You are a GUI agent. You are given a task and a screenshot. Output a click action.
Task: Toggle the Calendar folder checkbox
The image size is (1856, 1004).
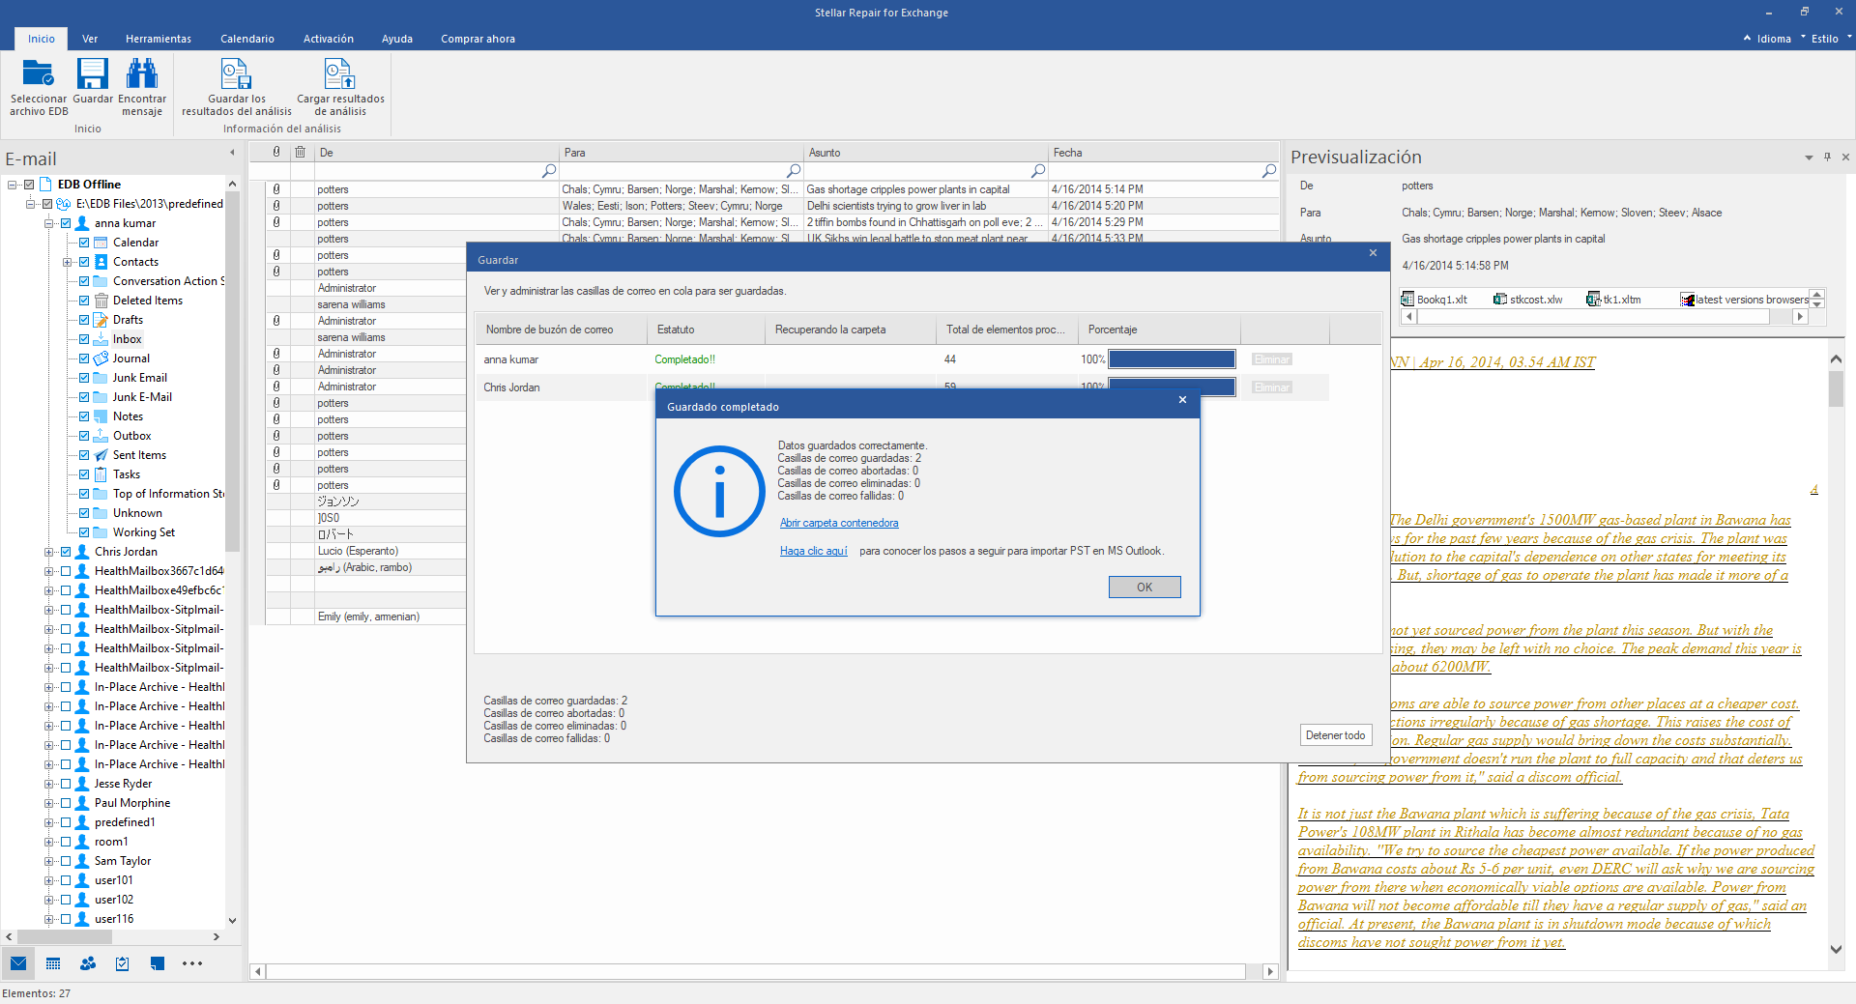(84, 243)
